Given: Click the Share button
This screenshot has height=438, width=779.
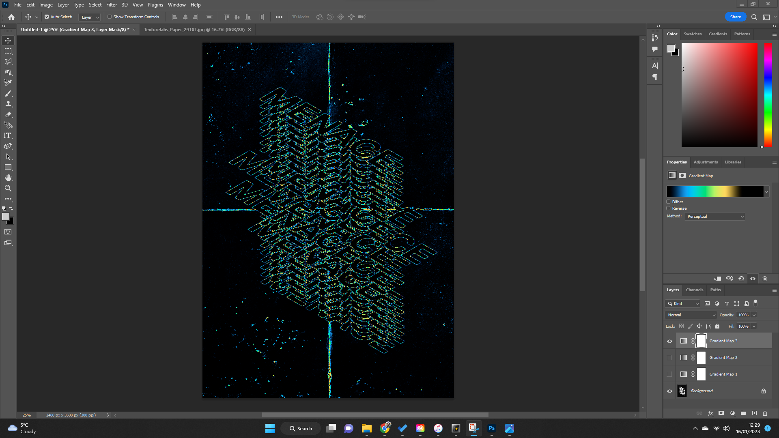Looking at the screenshot, I should click(x=735, y=17).
